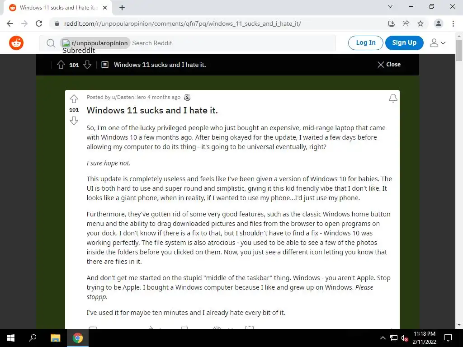Go back using browser back arrow
Image resolution: width=463 pixels, height=347 pixels.
tap(10, 23)
